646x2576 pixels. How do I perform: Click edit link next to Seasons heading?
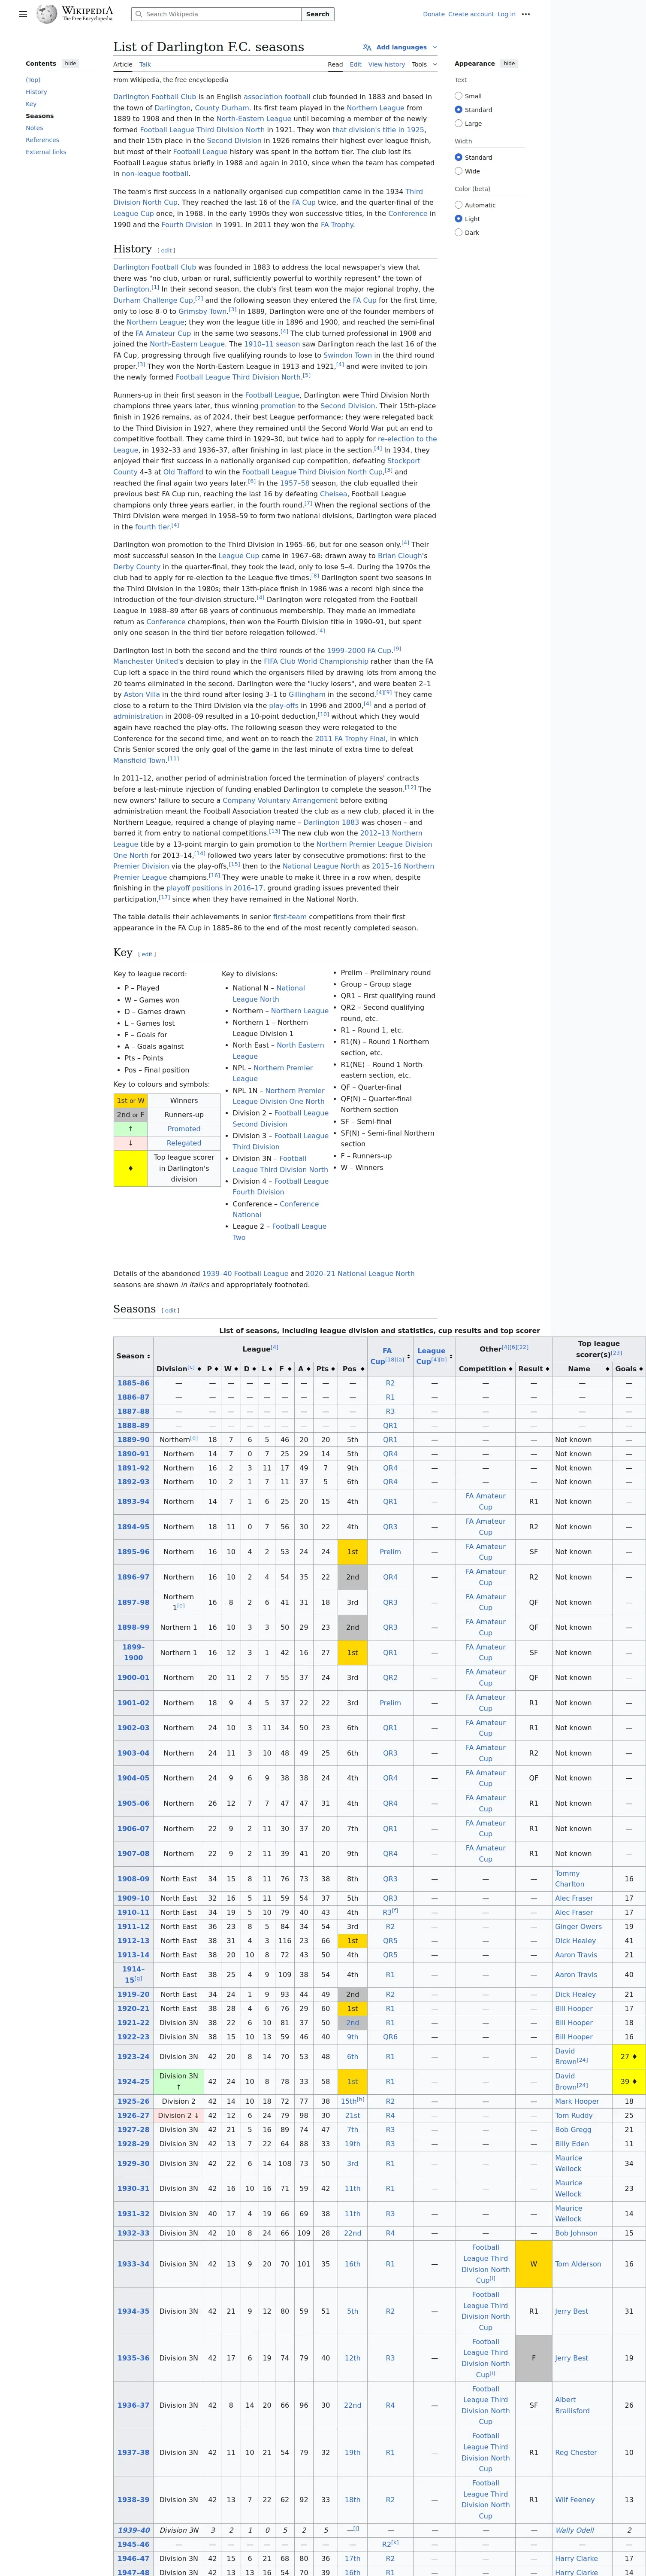click(x=171, y=1310)
